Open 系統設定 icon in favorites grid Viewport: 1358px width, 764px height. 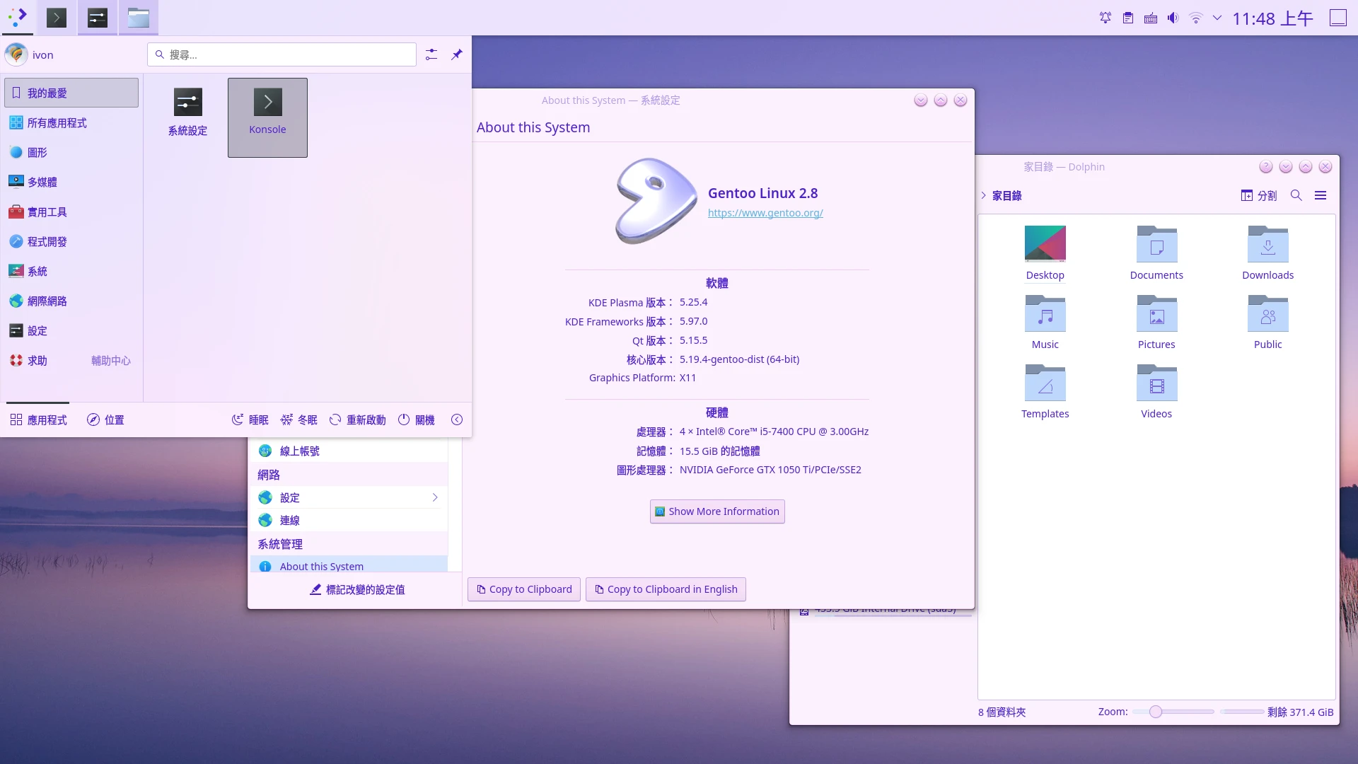click(x=187, y=112)
